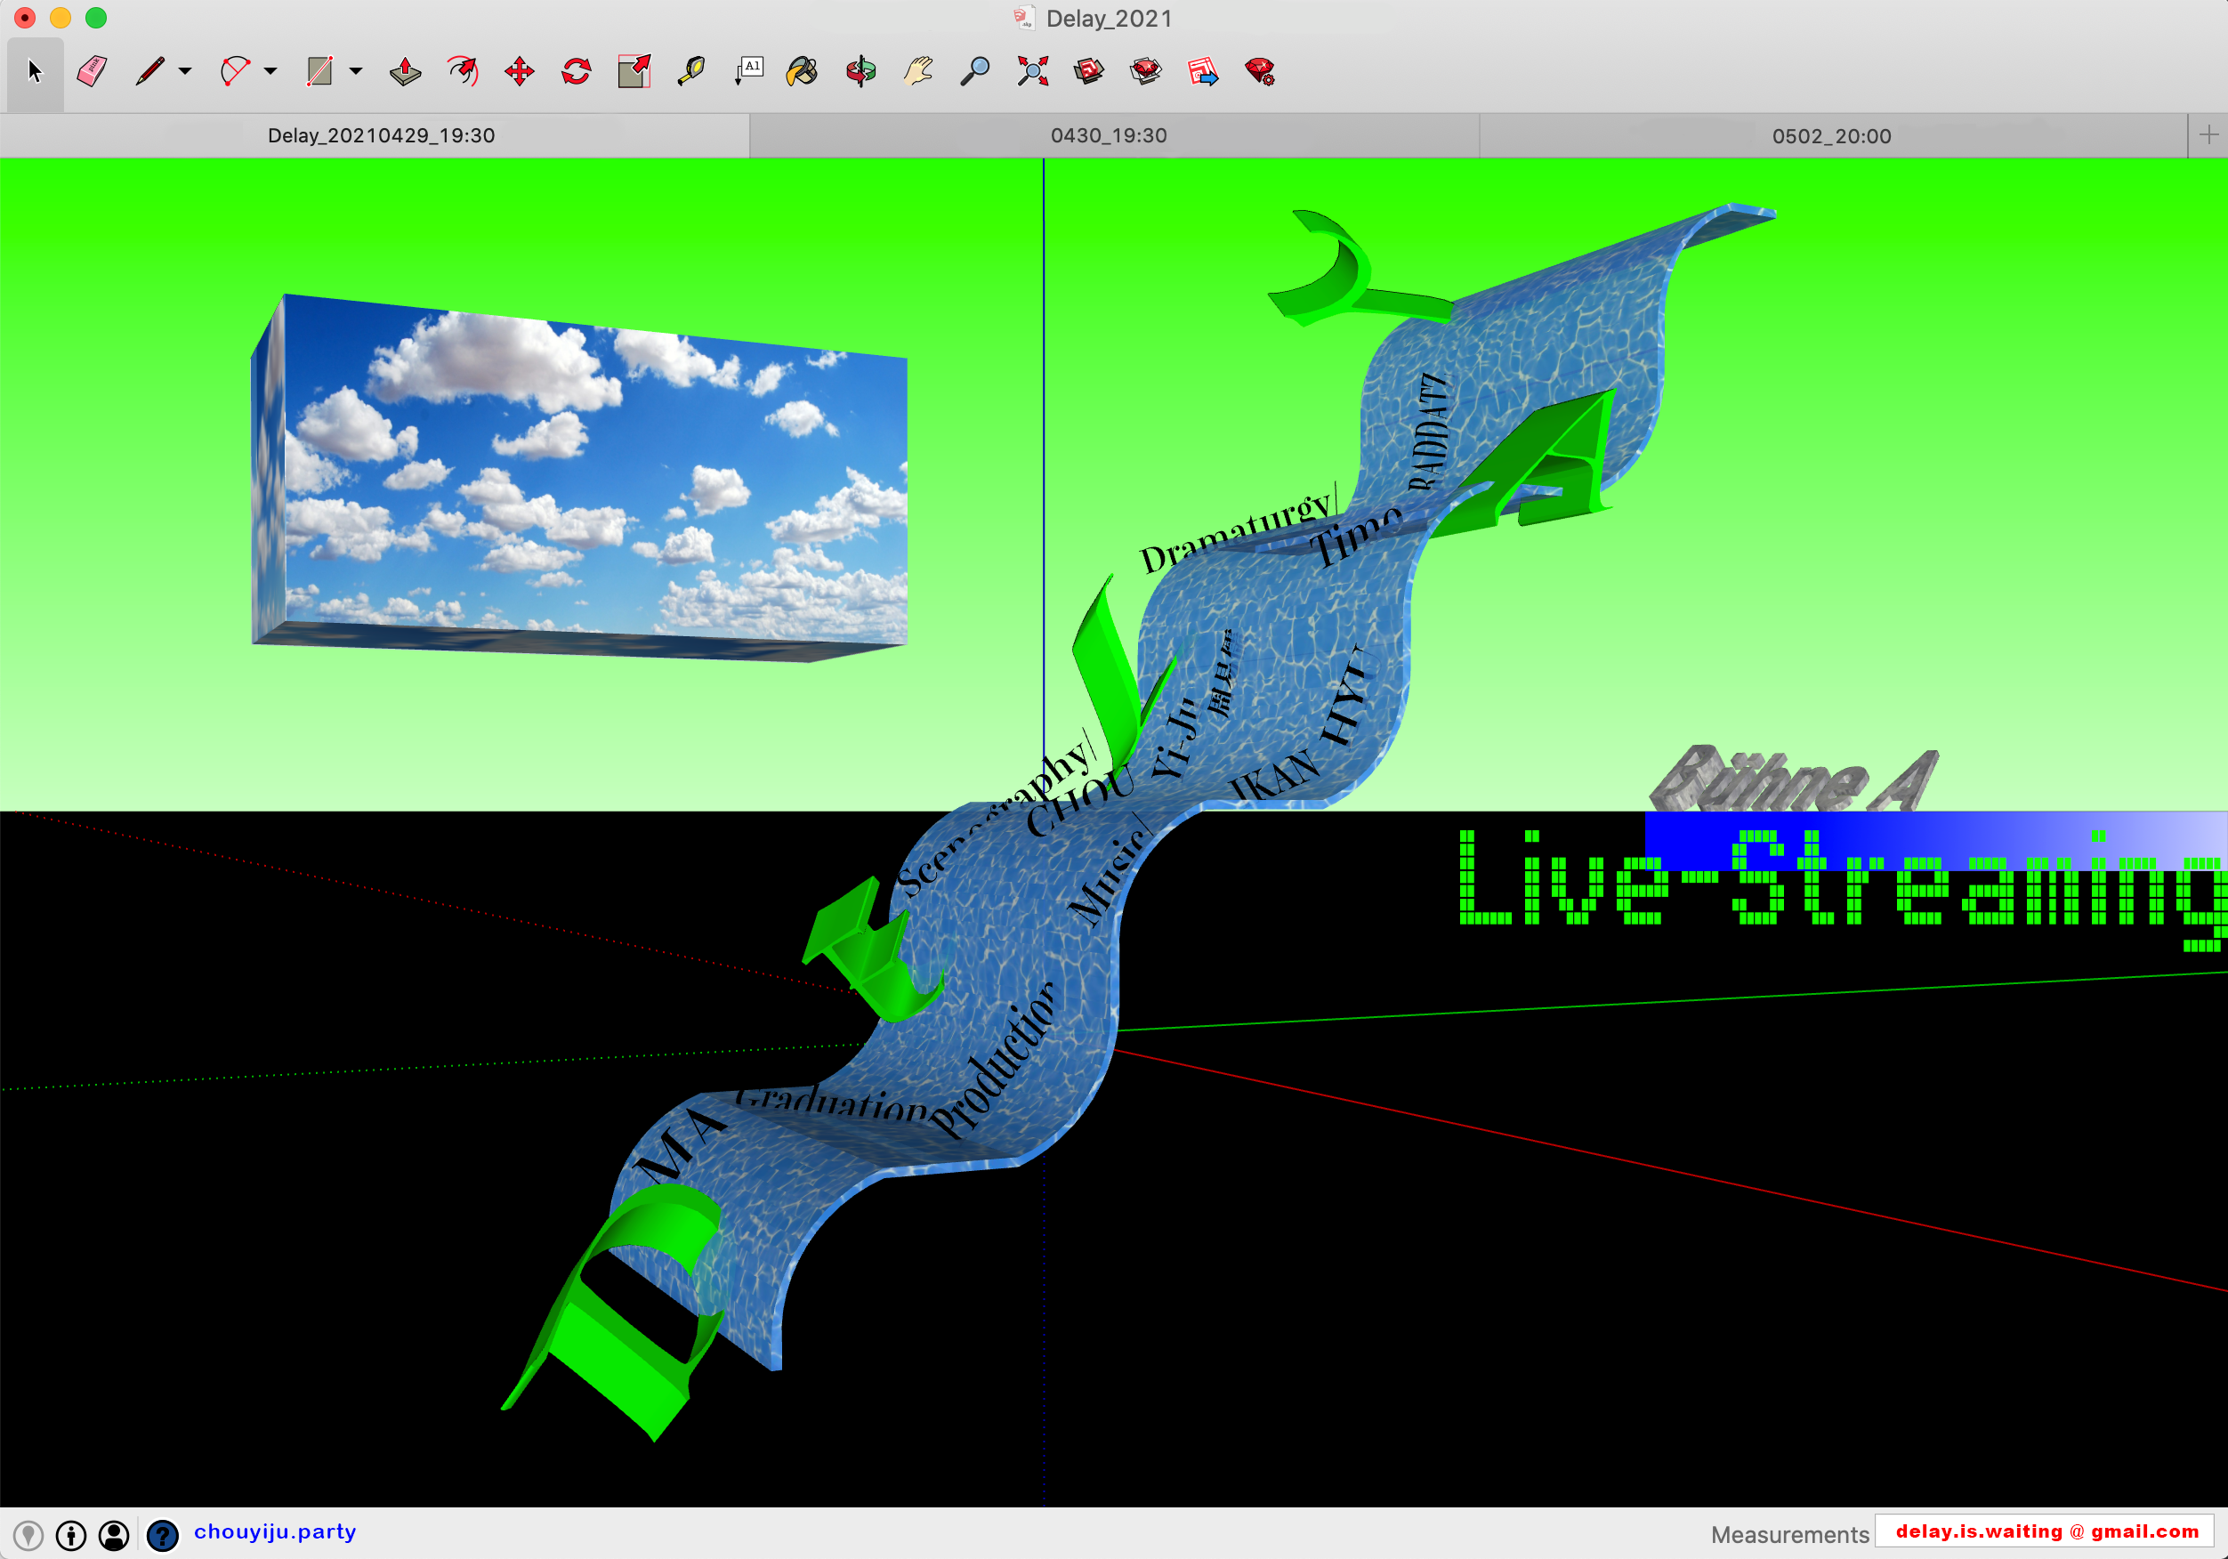Open the Extension Manager ruby icon
Image resolution: width=2228 pixels, height=1559 pixels.
coord(1260,71)
